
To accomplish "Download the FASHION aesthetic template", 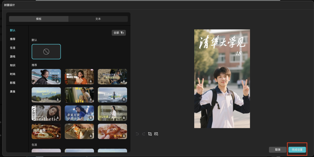I will (58, 118).
